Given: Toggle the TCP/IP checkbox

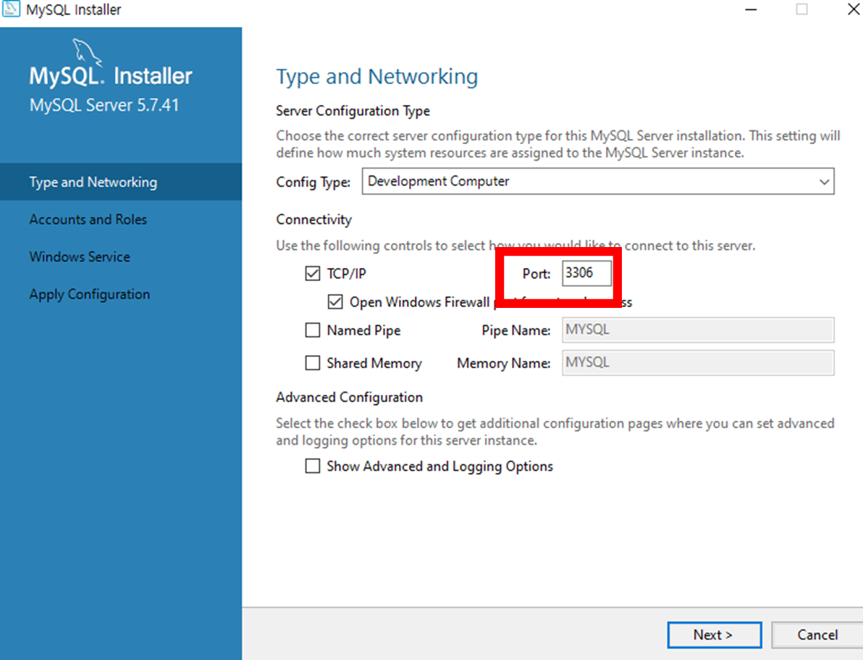Looking at the screenshot, I should tap(313, 273).
